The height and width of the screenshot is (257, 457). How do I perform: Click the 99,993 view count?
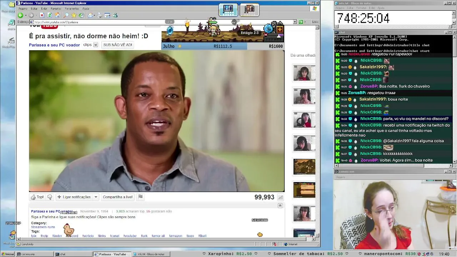(264, 197)
